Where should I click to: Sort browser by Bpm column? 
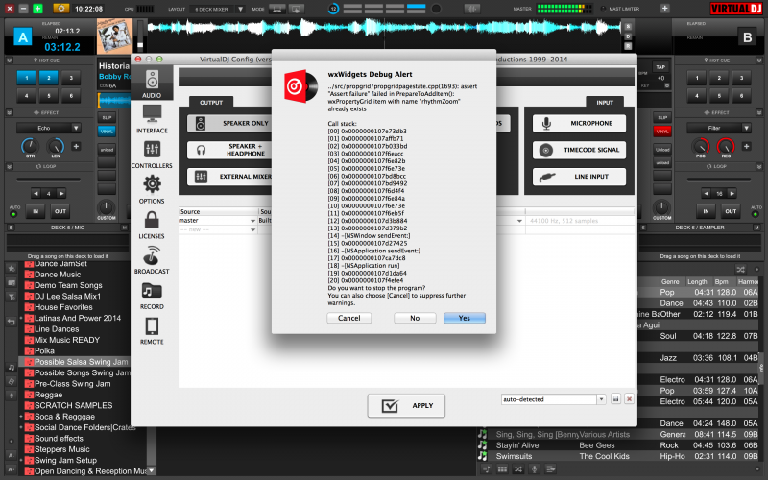(x=721, y=281)
